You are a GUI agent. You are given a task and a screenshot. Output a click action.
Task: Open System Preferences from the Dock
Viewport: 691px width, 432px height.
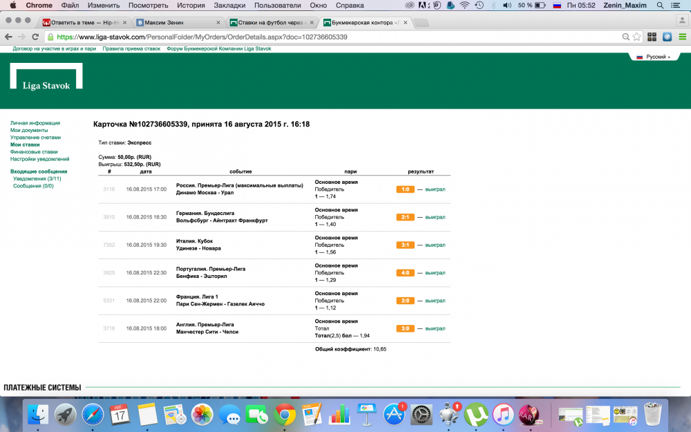click(422, 415)
